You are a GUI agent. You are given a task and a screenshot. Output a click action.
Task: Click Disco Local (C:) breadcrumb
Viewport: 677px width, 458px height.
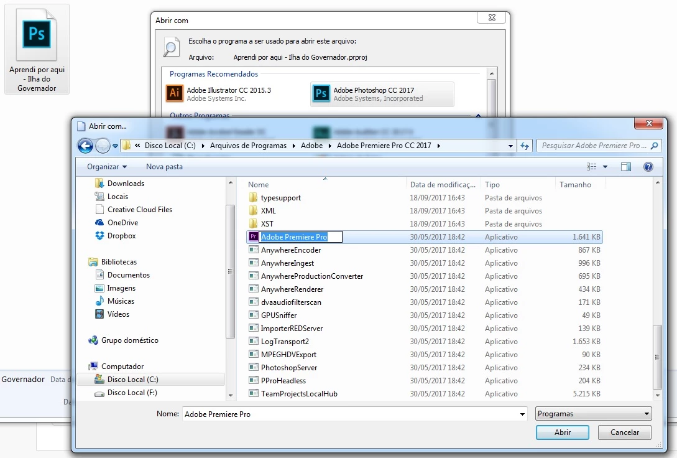click(x=170, y=146)
